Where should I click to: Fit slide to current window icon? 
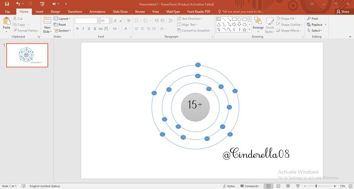point(351,186)
